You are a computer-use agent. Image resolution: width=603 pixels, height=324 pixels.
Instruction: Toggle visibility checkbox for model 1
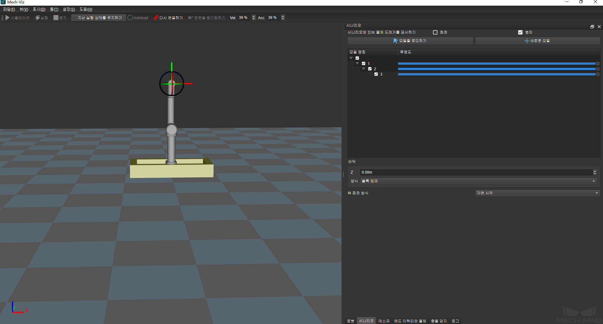[x=364, y=63]
